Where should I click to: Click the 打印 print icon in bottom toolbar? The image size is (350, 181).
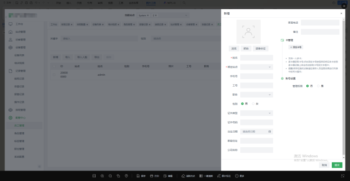152,176
